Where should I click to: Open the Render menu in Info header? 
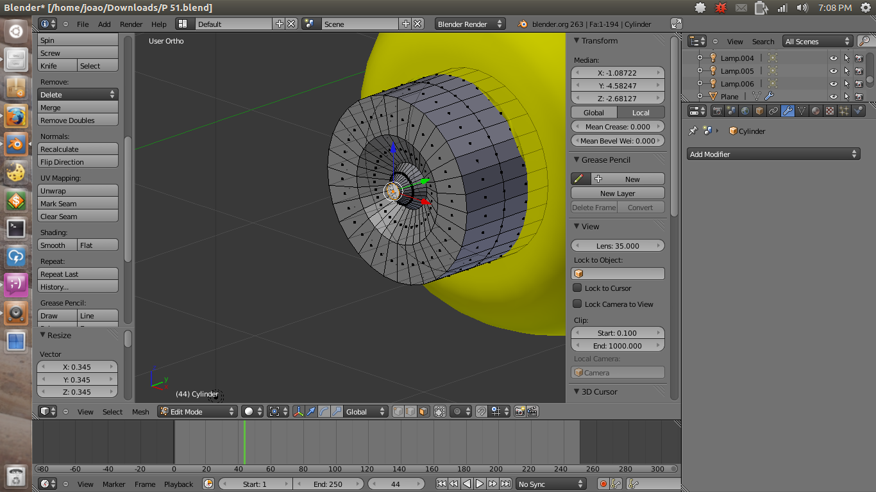point(131,24)
